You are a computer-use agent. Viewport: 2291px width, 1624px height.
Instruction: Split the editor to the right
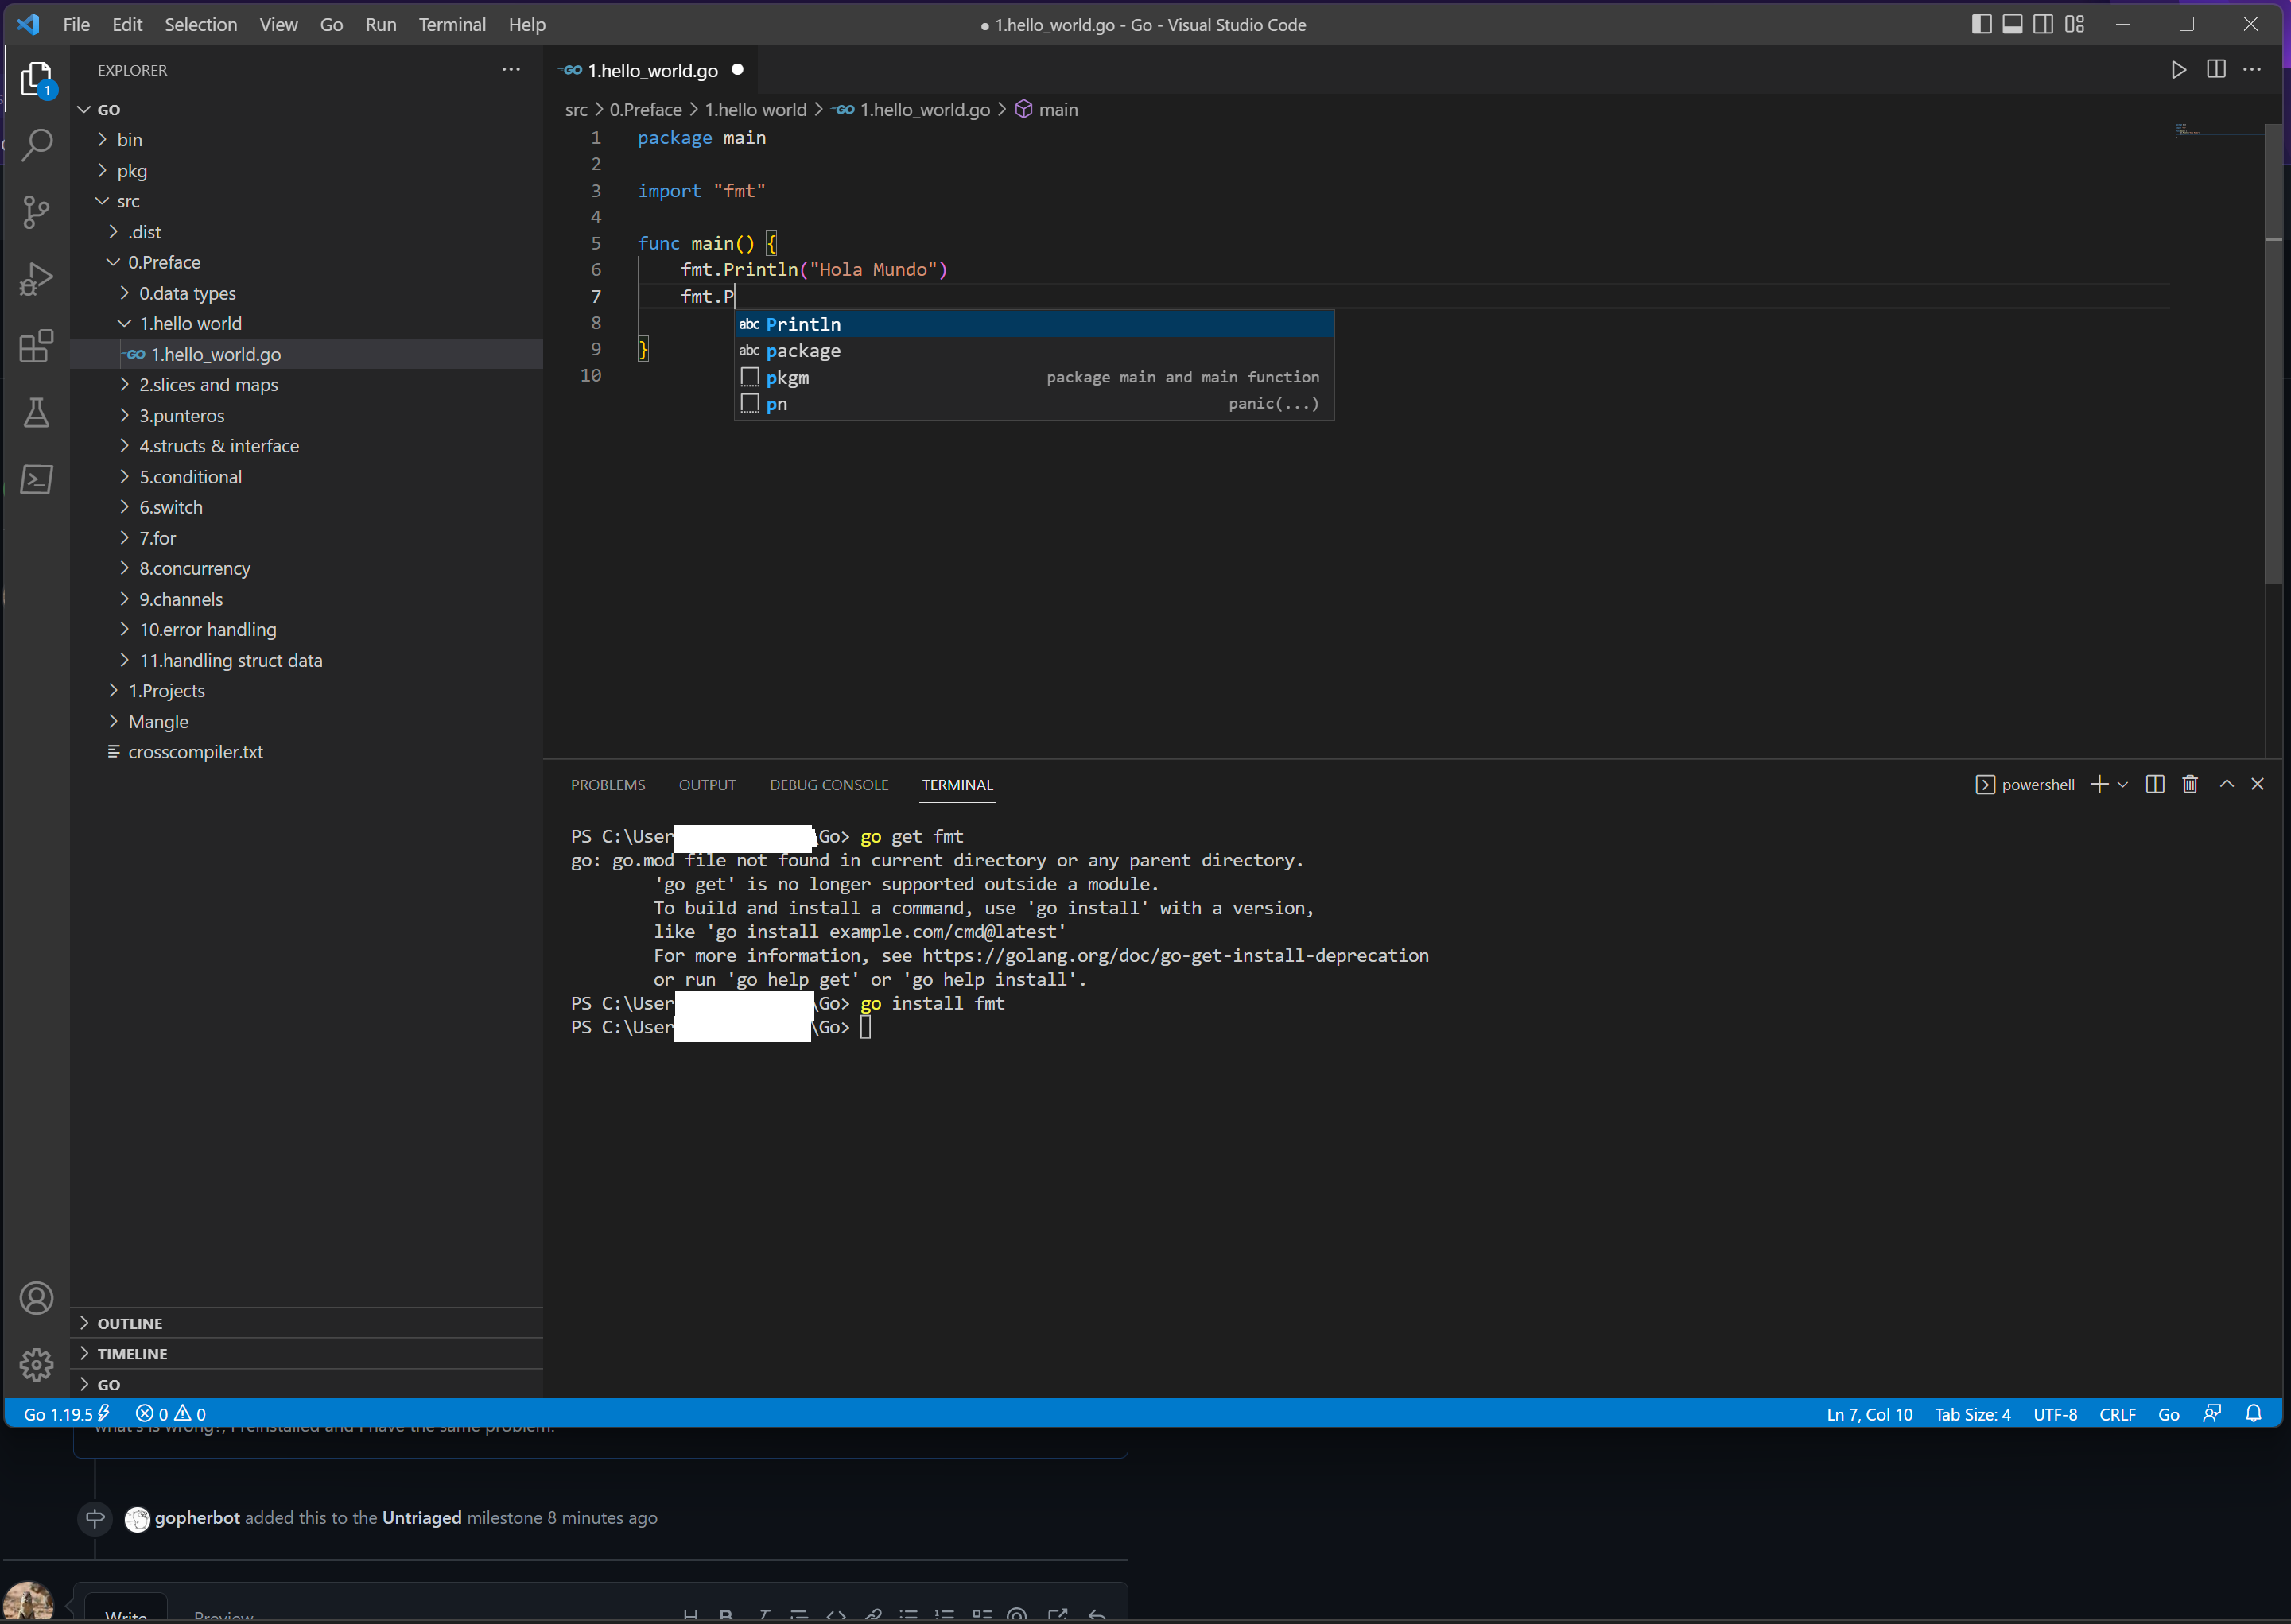click(x=2215, y=69)
